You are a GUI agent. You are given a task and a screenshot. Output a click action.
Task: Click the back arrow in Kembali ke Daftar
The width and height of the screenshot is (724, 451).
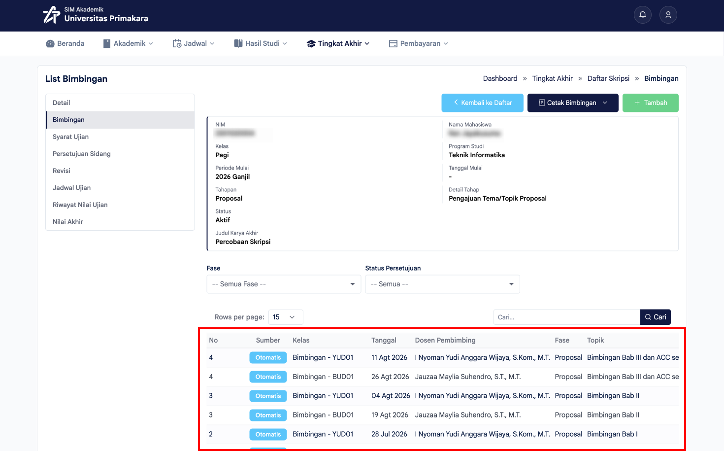coord(456,103)
